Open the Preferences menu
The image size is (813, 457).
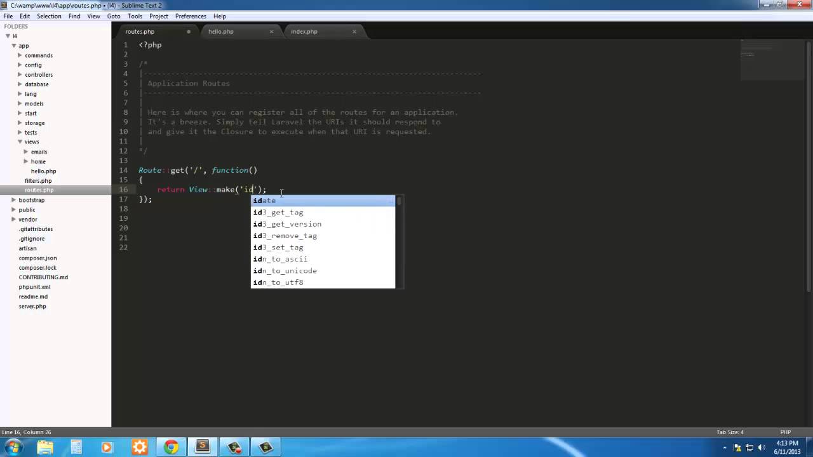191,16
